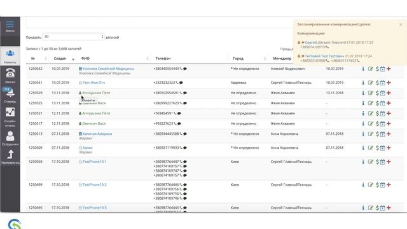This screenshot has height=229, width=407.
Task: Open client link Капитал Америка
Action: coord(97,134)
